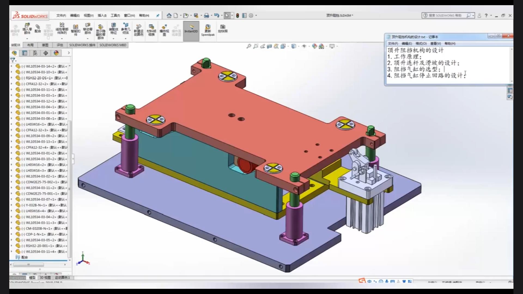Click the 配合 (Mates) folder in tree
Image resolution: width=523 pixels, height=294 pixels.
point(22,257)
